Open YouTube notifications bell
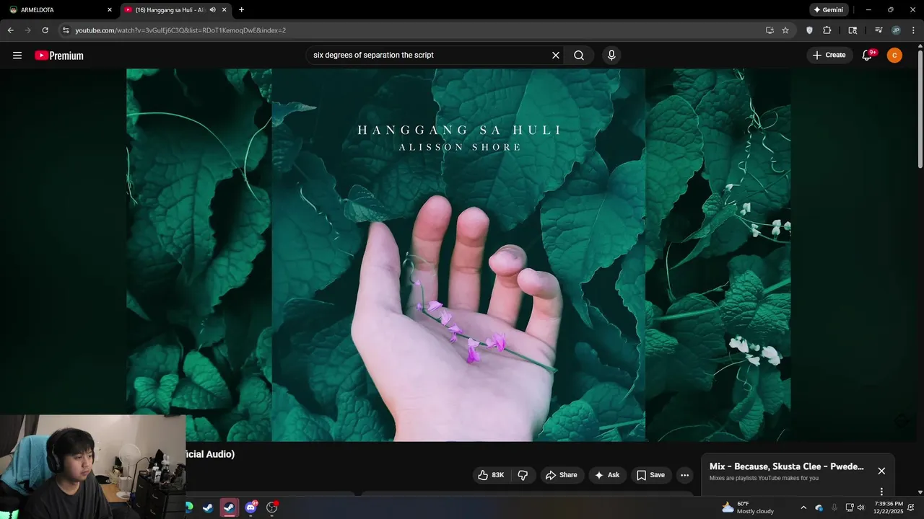The width and height of the screenshot is (924, 519). point(868,56)
